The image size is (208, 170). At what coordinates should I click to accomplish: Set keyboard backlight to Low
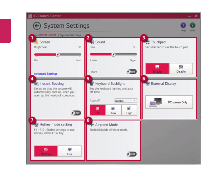tap(113, 110)
